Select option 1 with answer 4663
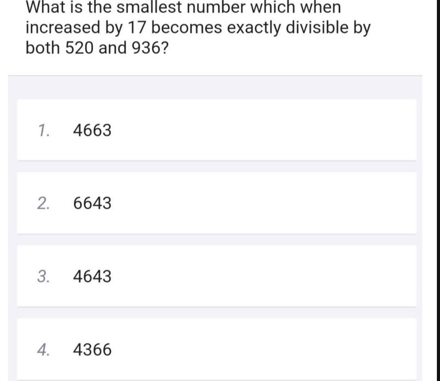Screen dimensions: 440x381 [x=216, y=130]
